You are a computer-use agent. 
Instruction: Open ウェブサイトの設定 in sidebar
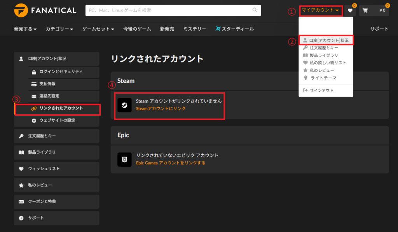pyautogui.click(x=64, y=120)
